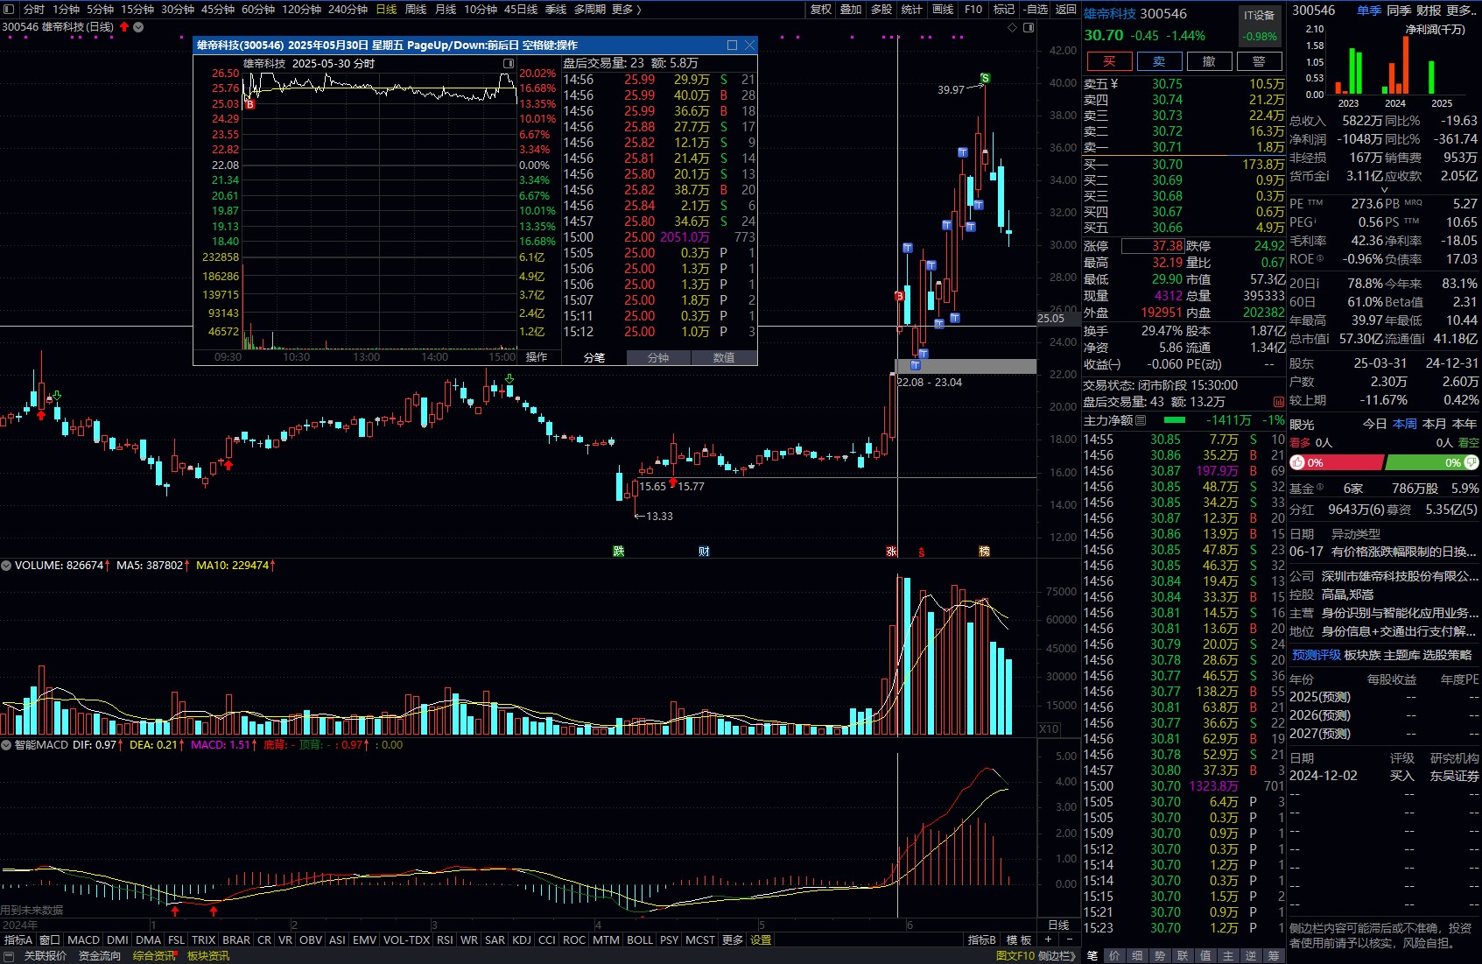Expand 更多 indicators in bottom bar

click(x=733, y=939)
